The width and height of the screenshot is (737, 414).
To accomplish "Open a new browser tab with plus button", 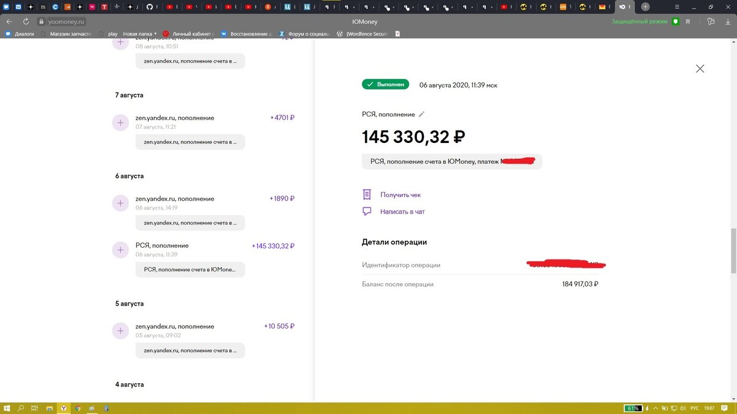I will [645, 6].
